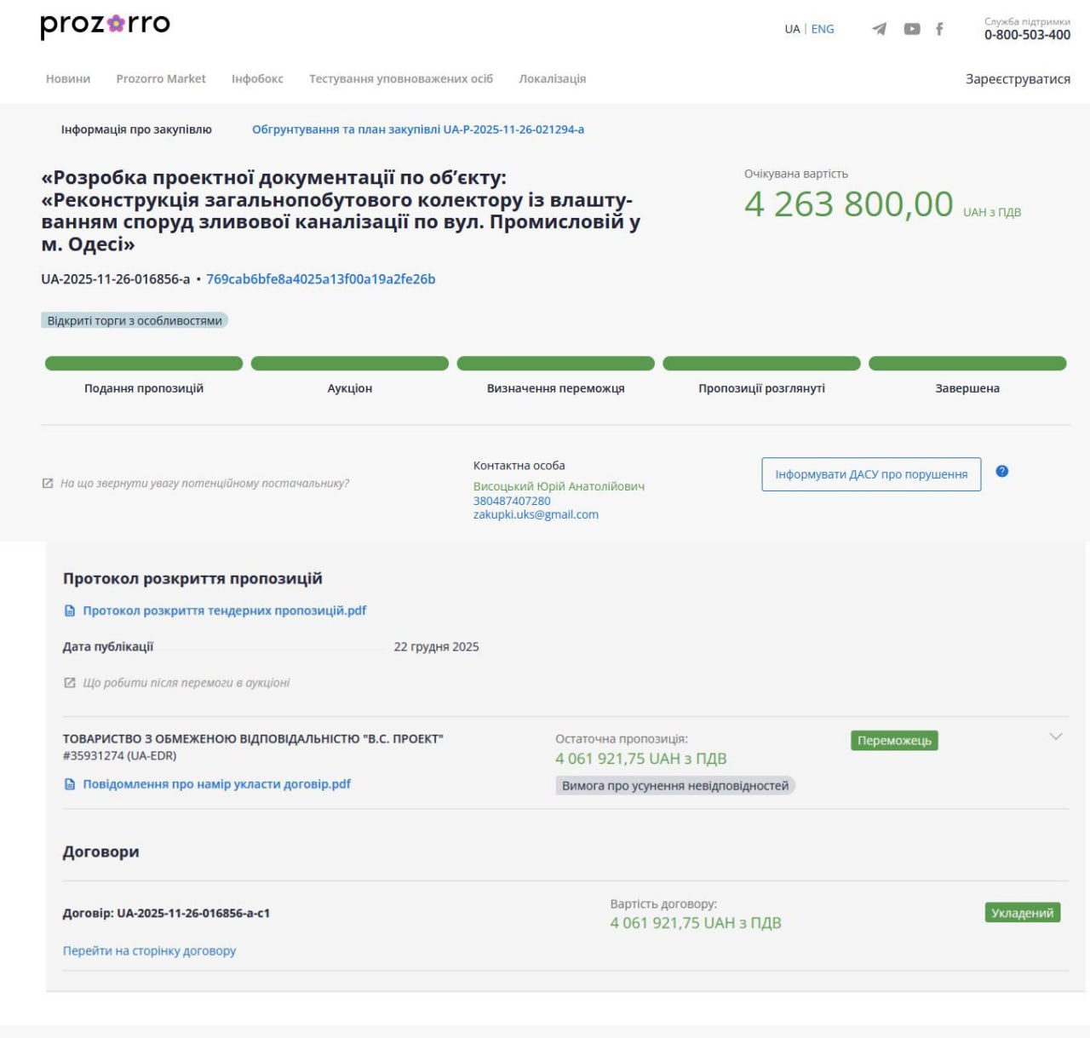Click Зареєструватися to register

pyautogui.click(x=1018, y=79)
